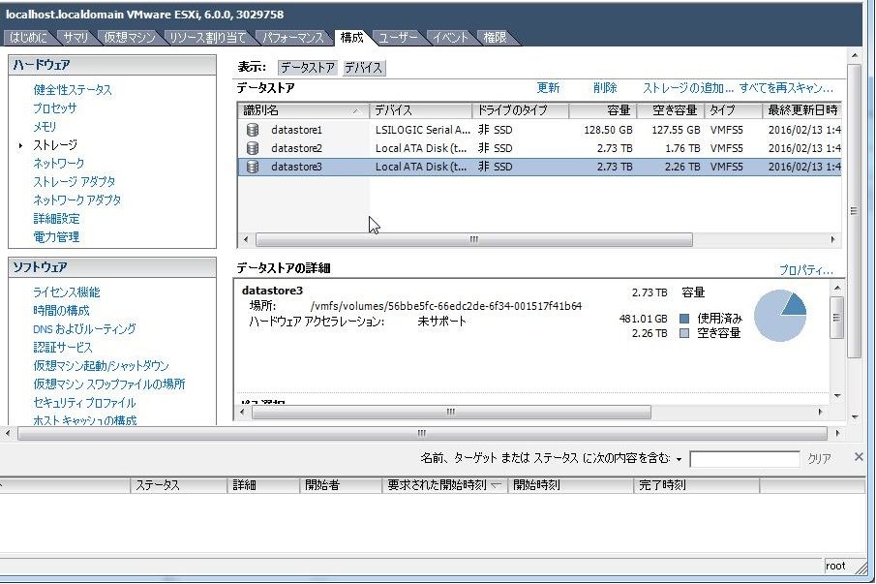Image resolution: width=876 pixels, height=584 pixels.
Task: Select the datastore1 row name
Action: tap(296, 130)
